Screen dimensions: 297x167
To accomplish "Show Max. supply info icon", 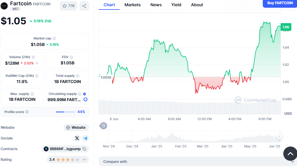I will (x=32, y=94).
